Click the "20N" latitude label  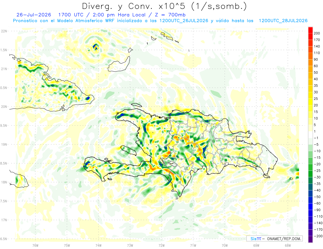pos(4,107)
